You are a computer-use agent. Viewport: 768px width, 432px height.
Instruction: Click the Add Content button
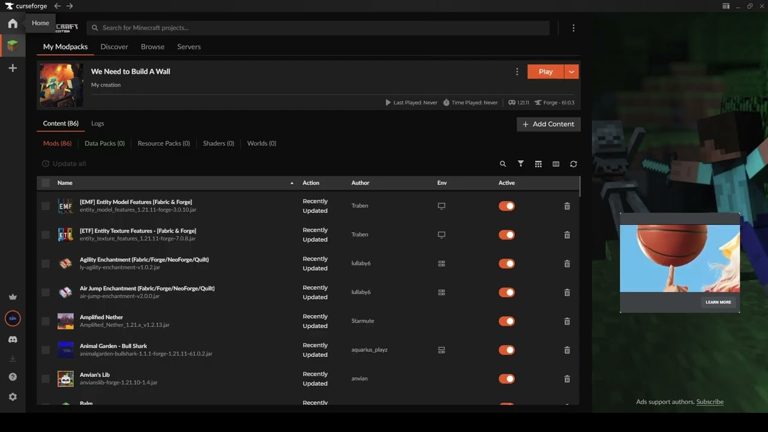(548, 124)
